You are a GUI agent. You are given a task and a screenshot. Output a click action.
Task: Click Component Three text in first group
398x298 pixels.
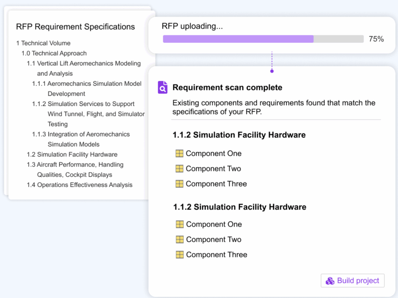pyautogui.click(x=216, y=184)
